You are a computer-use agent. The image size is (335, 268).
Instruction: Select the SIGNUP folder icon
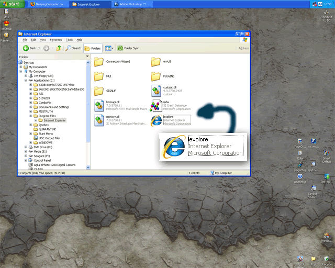[99, 91]
